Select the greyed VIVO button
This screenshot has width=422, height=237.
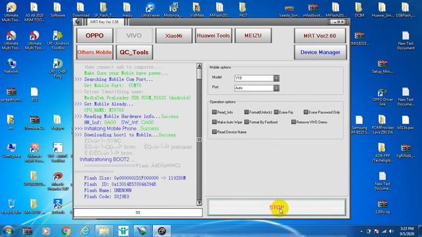(134, 36)
